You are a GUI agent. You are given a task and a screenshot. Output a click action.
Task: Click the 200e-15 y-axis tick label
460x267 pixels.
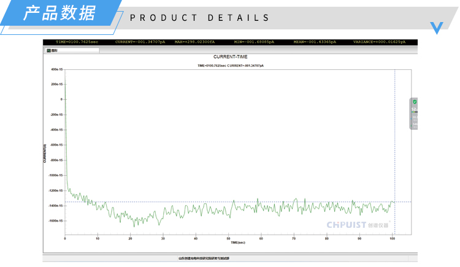[57, 85]
